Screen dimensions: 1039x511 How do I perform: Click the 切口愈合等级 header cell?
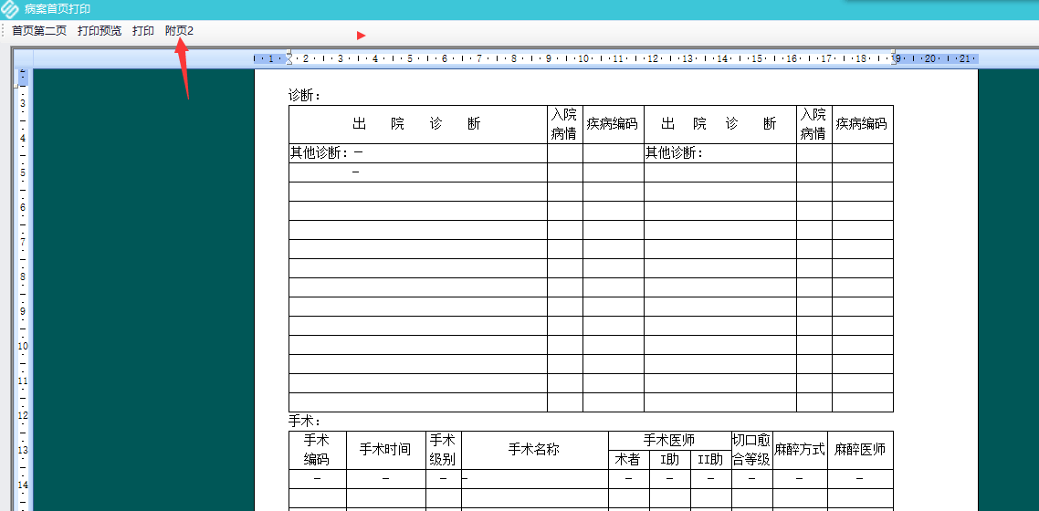click(x=751, y=450)
